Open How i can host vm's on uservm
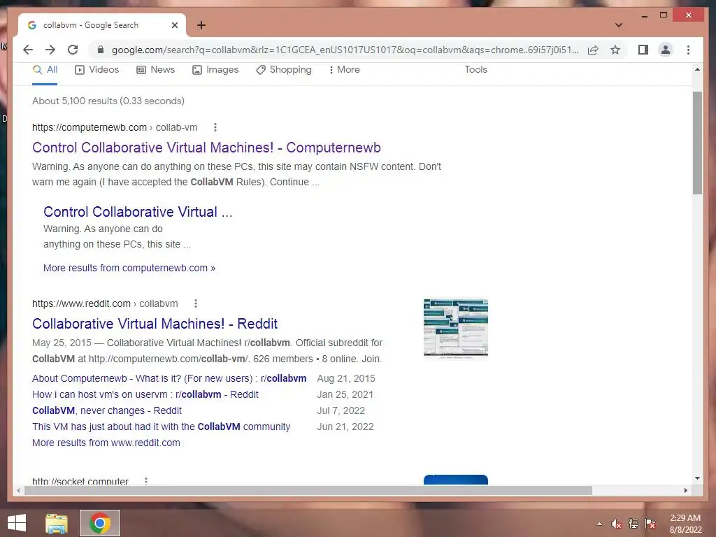716x537 pixels. pyautogui.click(x=145, y=394)
